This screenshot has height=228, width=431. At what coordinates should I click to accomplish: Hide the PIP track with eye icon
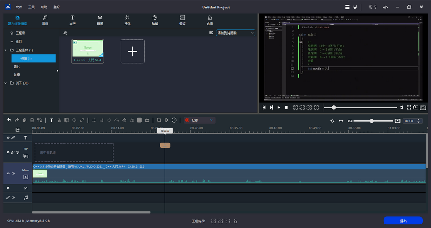(8, 152)
